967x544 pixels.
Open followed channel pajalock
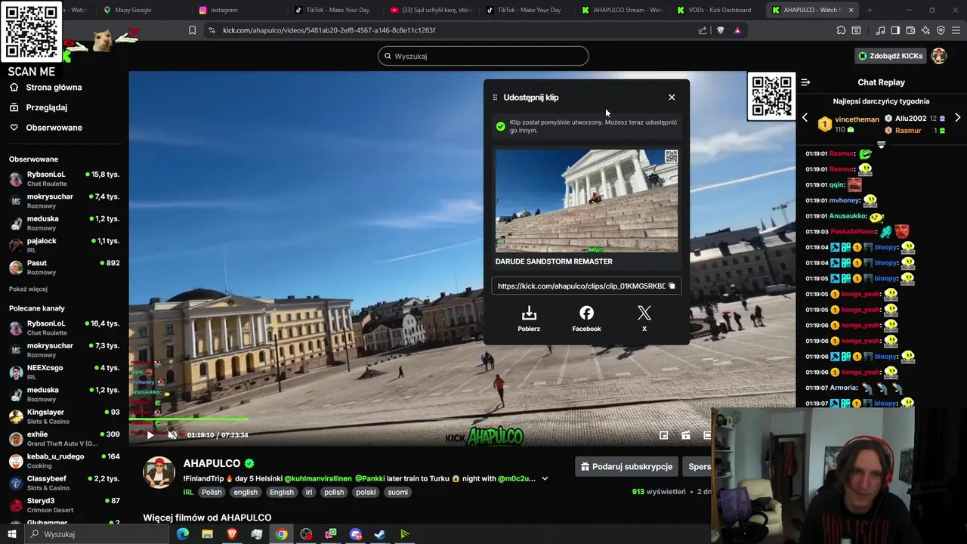(x=64, y=246)
